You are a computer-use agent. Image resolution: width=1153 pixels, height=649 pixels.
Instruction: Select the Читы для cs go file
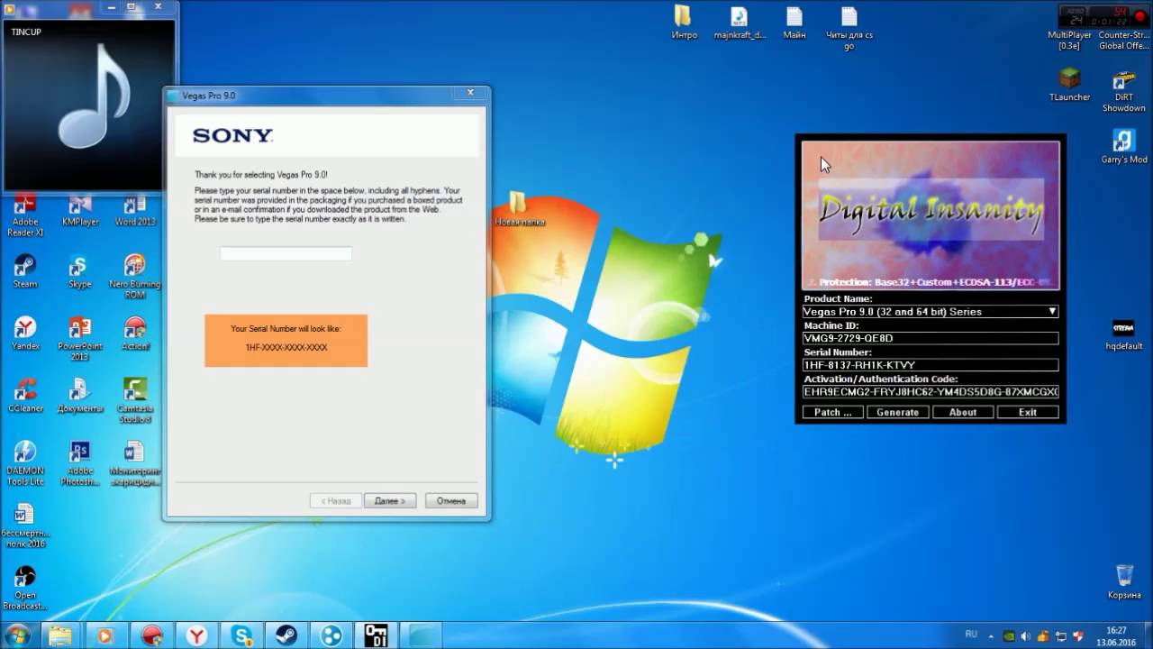click(x=849, y=28)
